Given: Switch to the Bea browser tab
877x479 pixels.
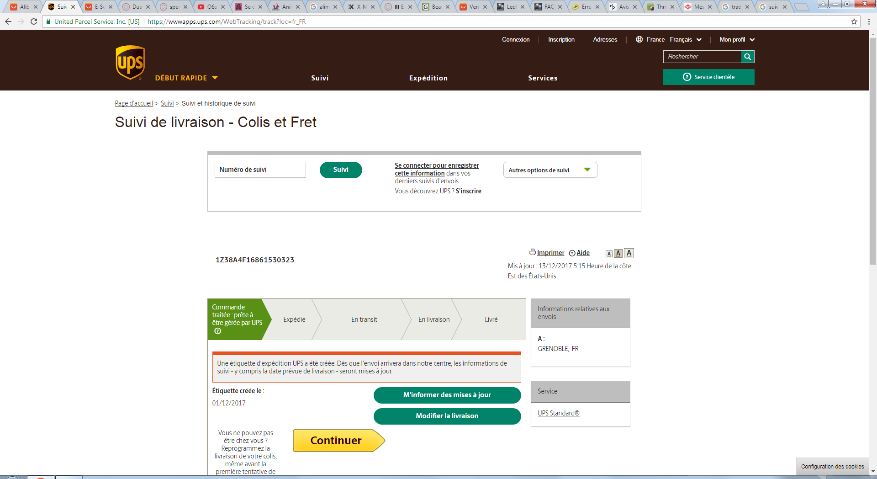Looking at the screenshot, I should [437, 7].
